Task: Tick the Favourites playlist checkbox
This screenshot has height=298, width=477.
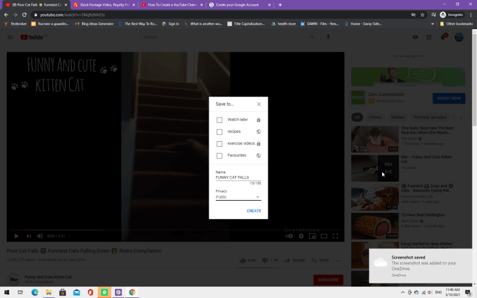Action: click(x=219, y=156)
